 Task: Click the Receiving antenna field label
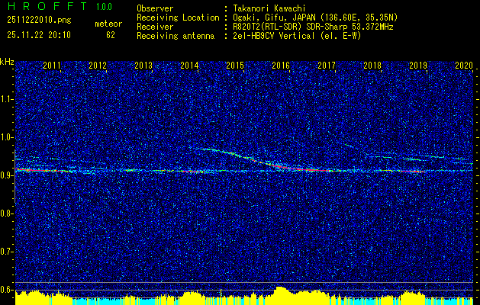coord(176,36)
